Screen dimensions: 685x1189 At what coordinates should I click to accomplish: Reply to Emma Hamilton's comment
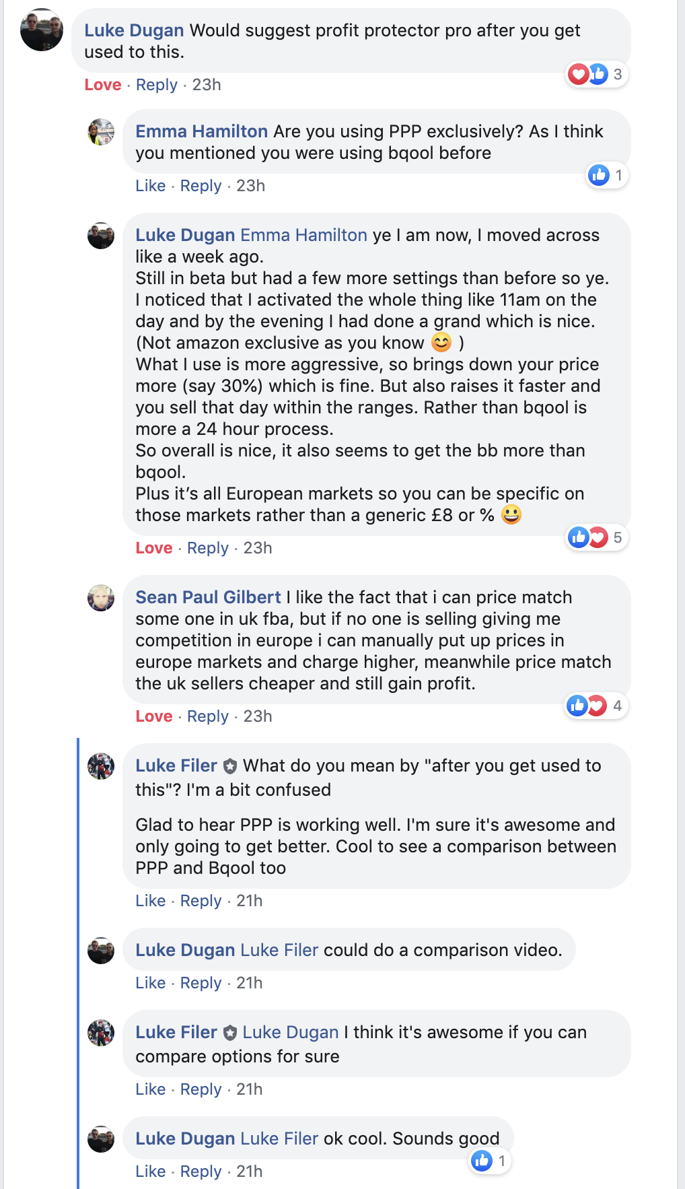coord(201,186)
